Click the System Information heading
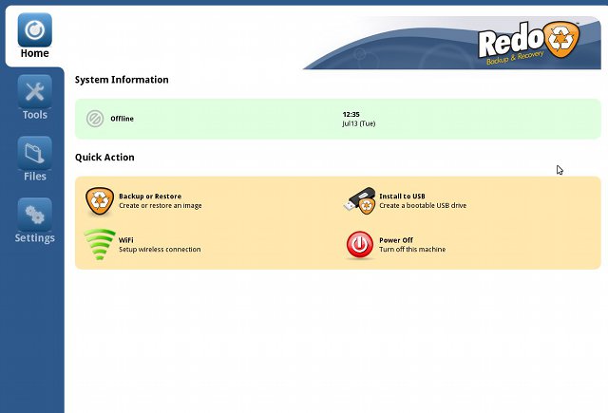This screenshot has width=608, height=413. coord(122,80)
